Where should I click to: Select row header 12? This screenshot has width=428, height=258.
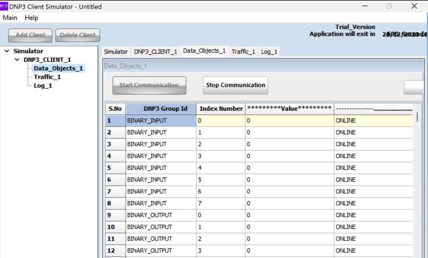pos(115,250)
